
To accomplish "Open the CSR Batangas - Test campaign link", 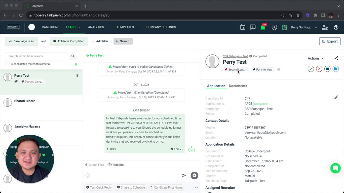I will point(235,56).
